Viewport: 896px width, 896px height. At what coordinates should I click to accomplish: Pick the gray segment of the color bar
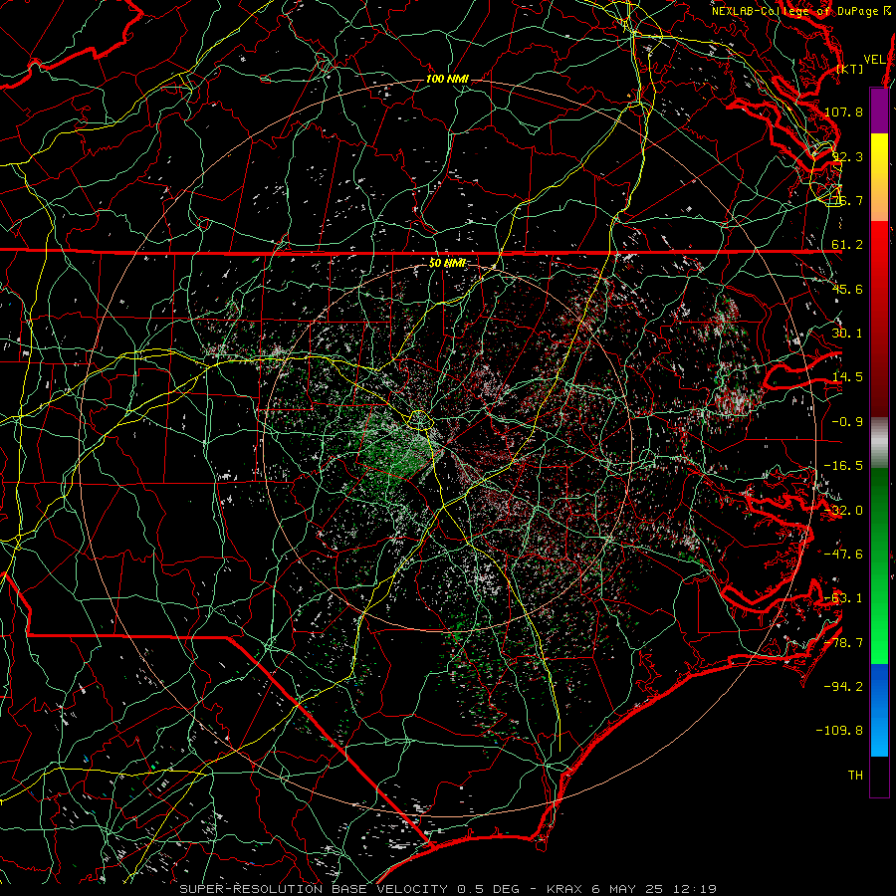pos(879,443)
